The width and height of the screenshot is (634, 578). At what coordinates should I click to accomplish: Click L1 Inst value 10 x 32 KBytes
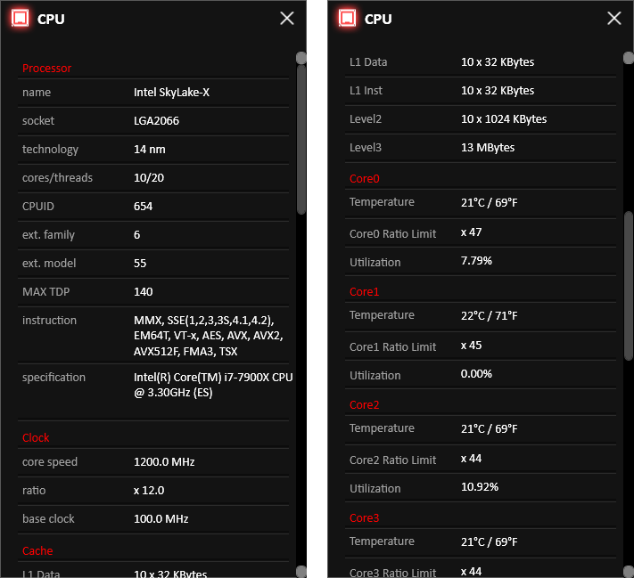498,91
